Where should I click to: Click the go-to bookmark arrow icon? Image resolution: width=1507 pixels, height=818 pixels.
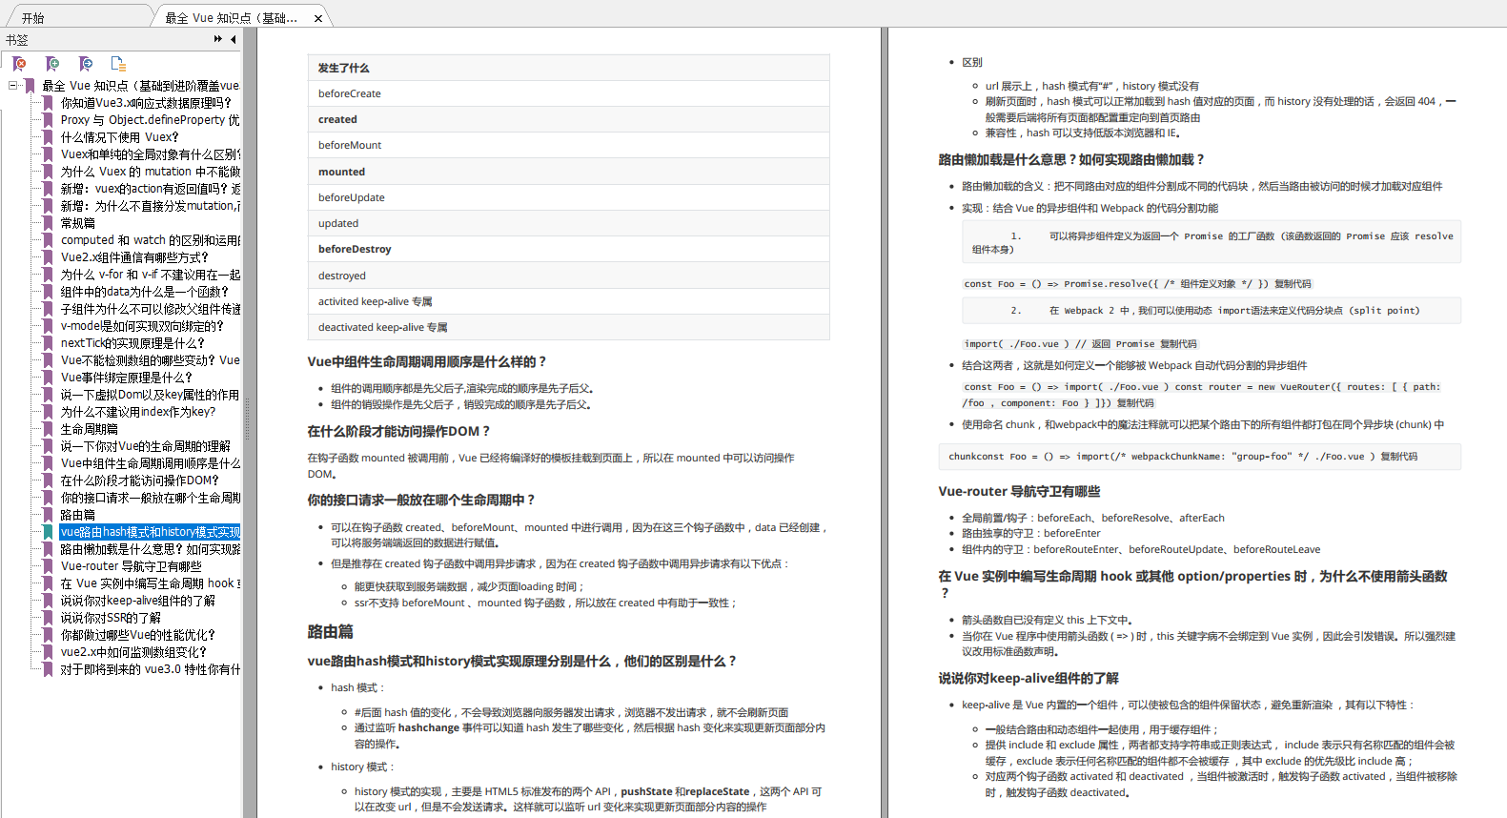click(86, 64)
